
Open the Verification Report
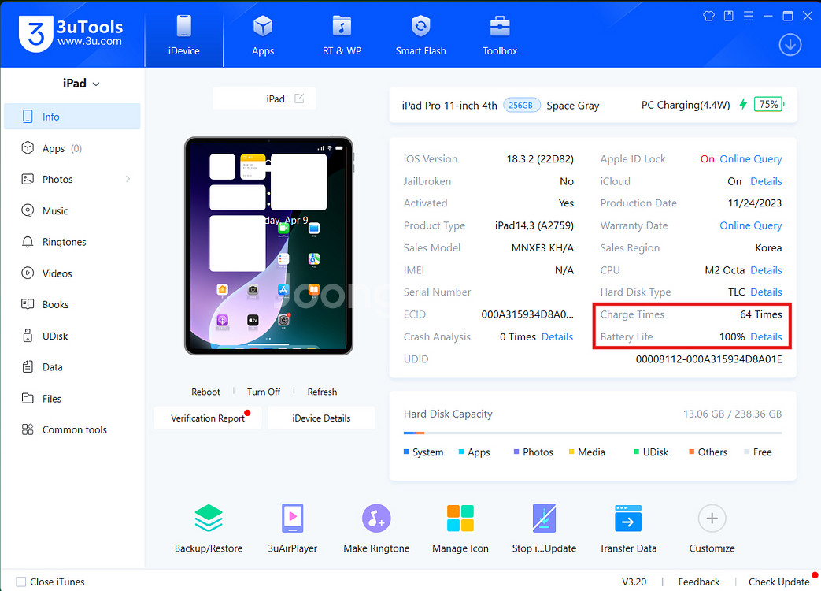[x=208, y=418]
